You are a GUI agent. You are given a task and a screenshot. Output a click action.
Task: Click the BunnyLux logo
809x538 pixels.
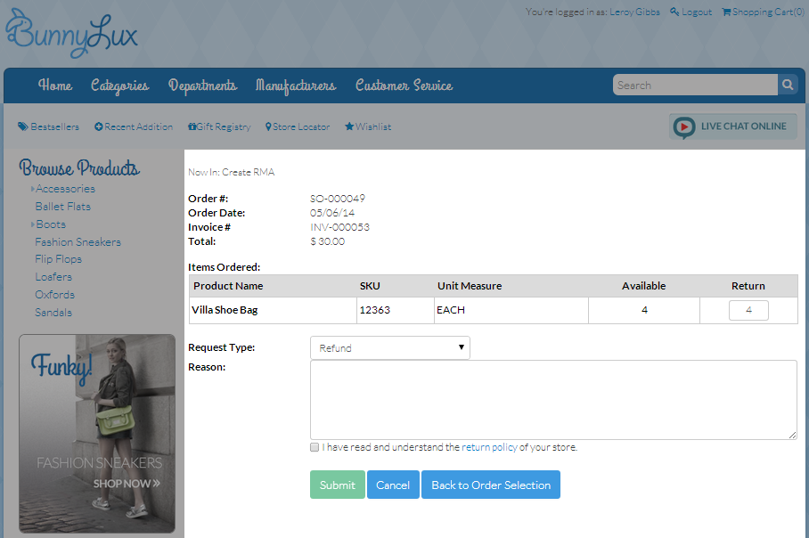[x=71, y=33]
